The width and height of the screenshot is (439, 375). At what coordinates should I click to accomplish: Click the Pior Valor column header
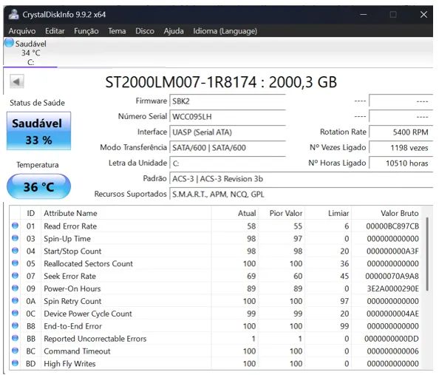coord(282,213)
